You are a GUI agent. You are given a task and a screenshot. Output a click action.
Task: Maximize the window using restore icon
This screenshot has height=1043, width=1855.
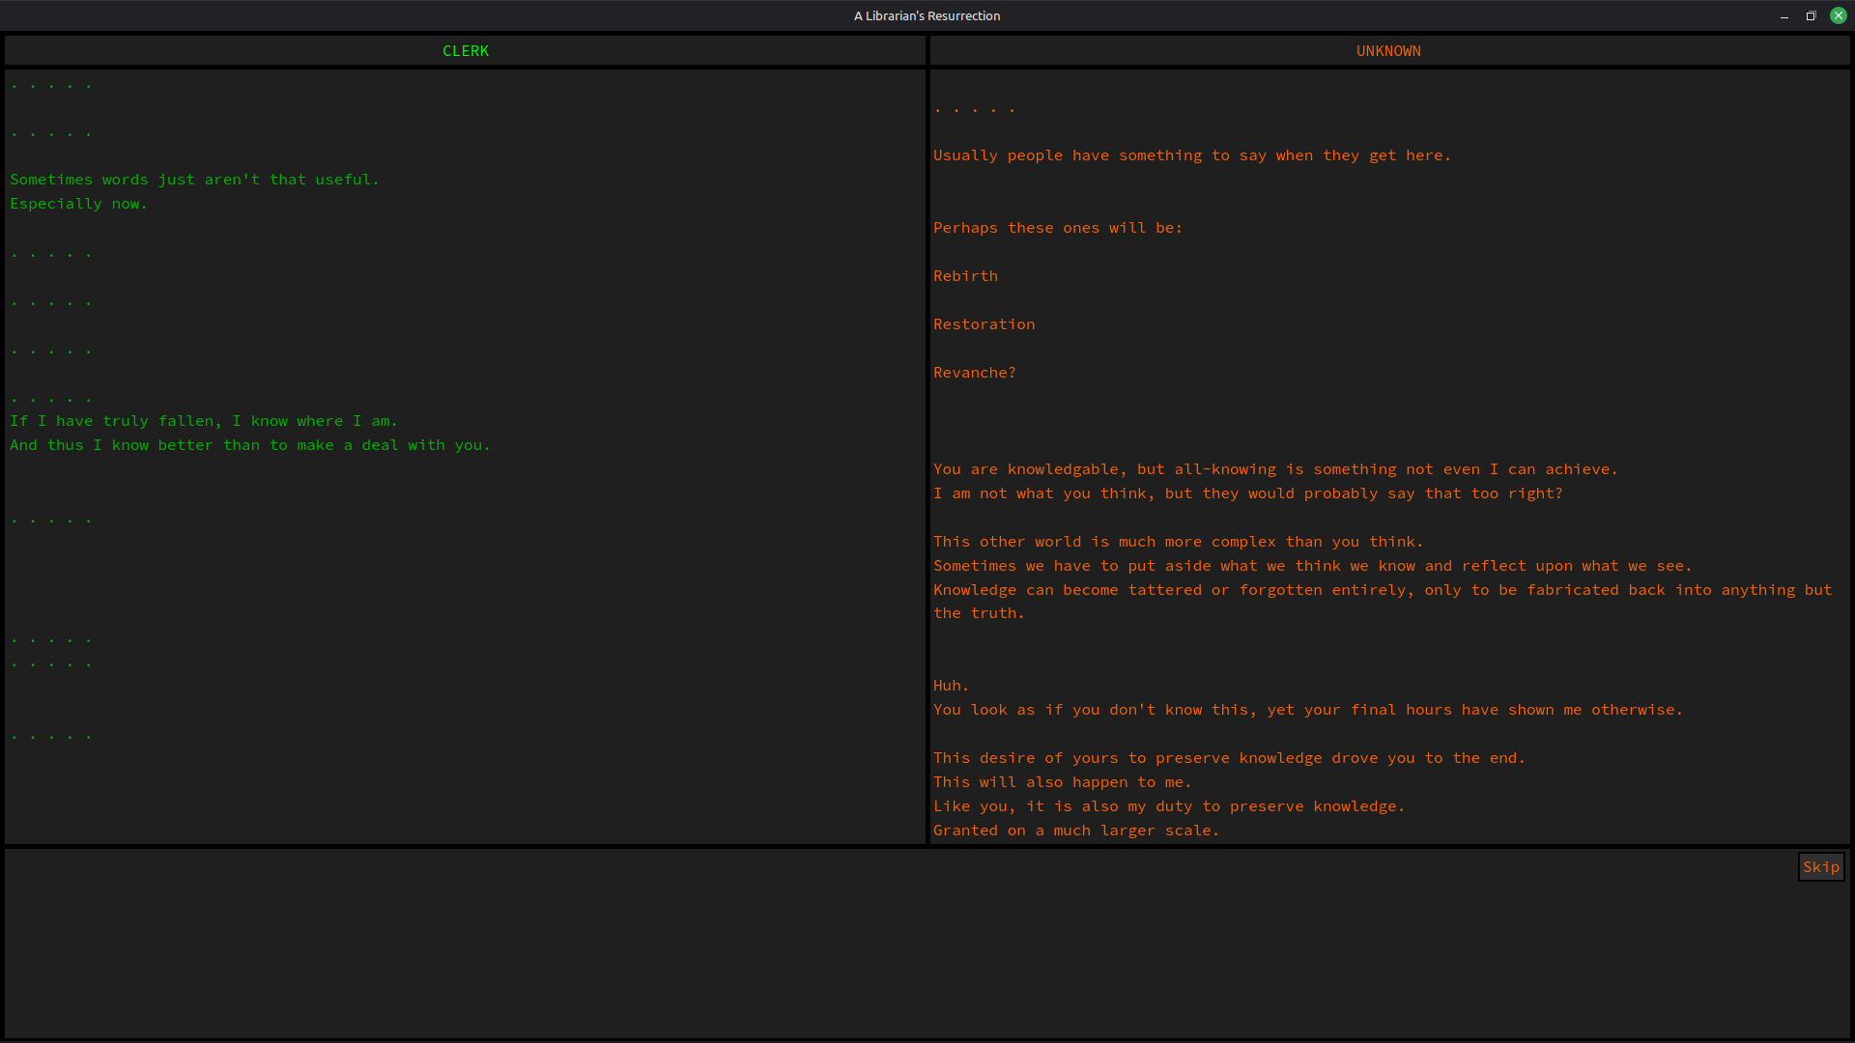tap(1811, 16)
